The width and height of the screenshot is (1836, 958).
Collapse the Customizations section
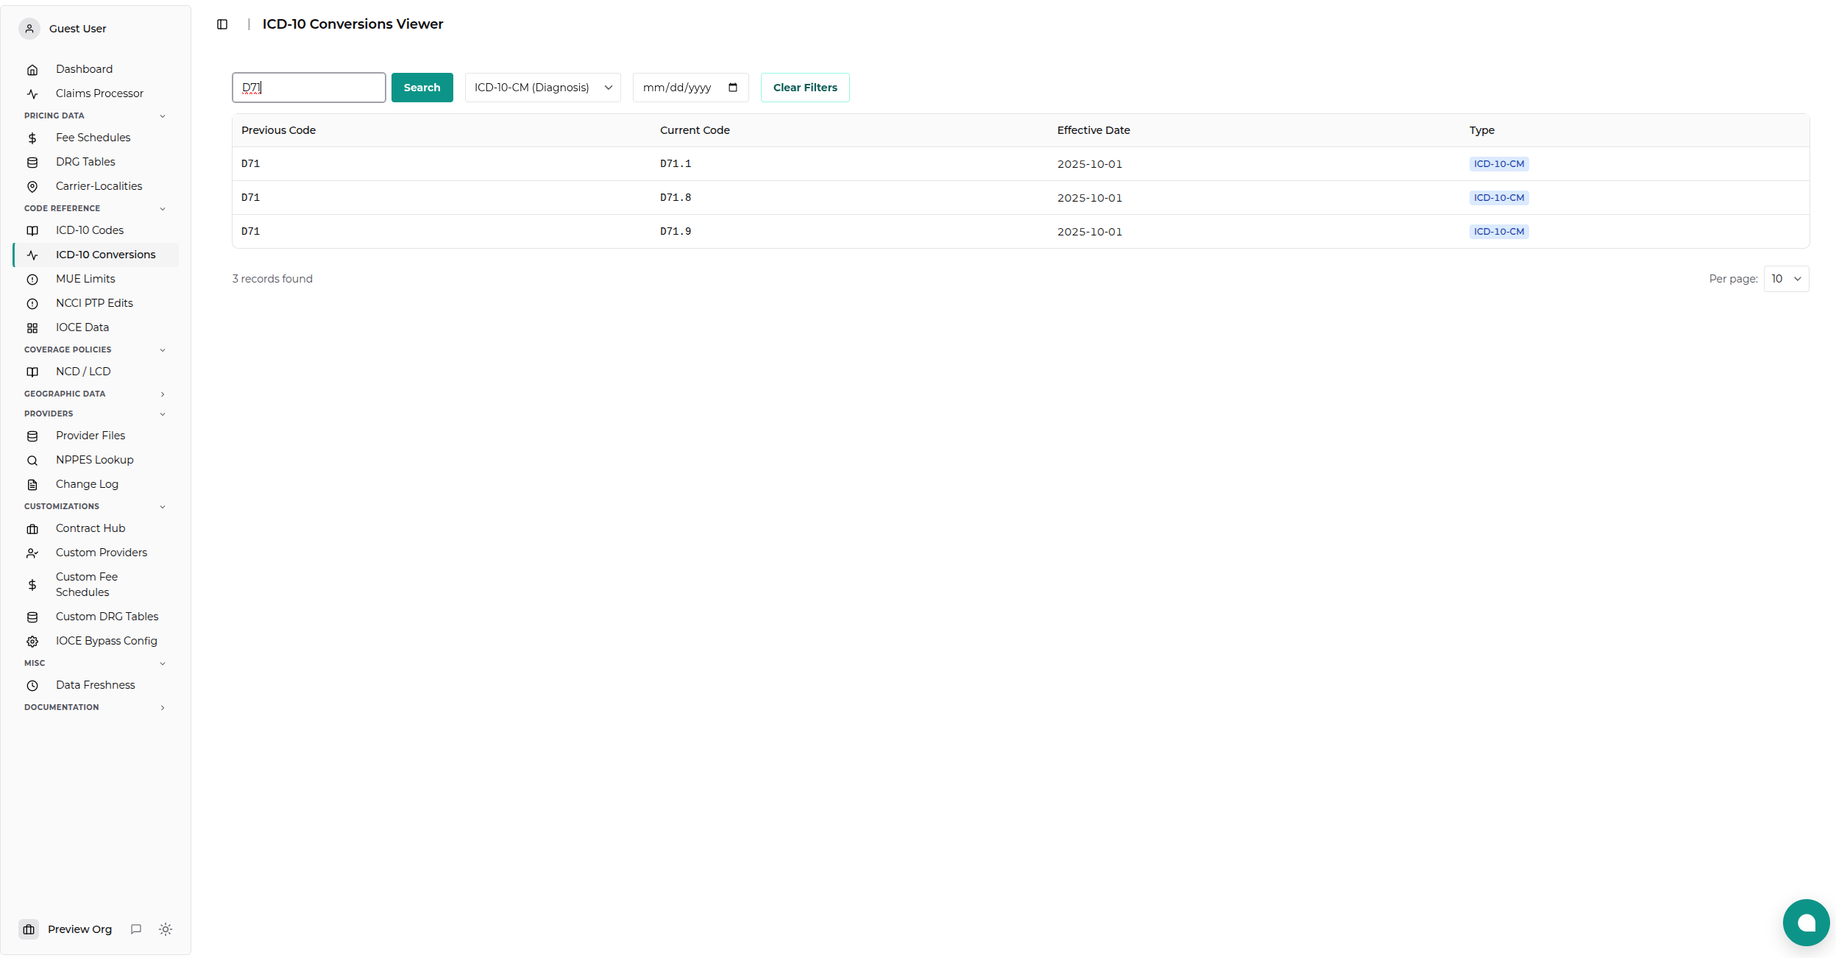[163, 507]
